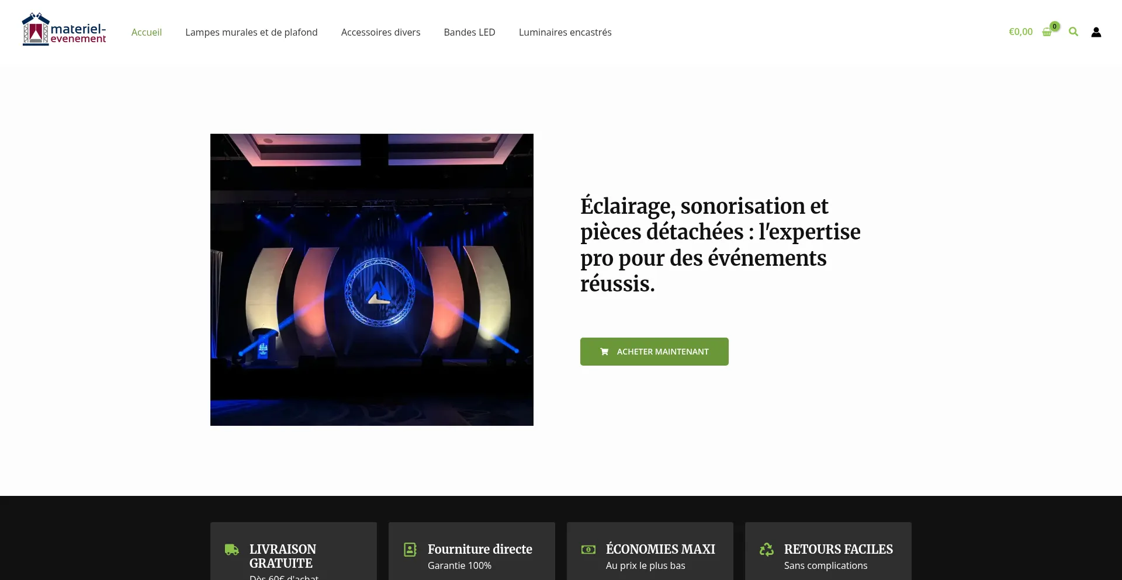This screenshot has height=580, width=1122.
Task: Open Bandes LED menu item
Action: tap(469, 32)
